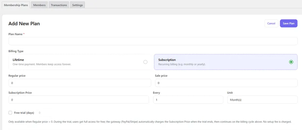
Task: Enable the Free trial (days) checkbox
Action: 10,113
